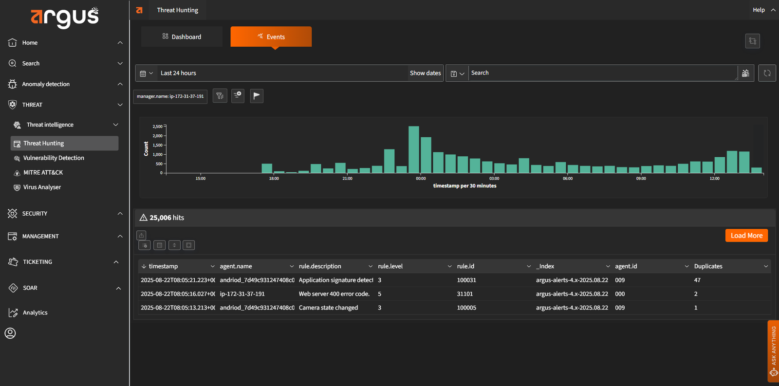Click the chart icon in the search bar
The width and height of the screenshot is (779, 386).
(745, 73)
